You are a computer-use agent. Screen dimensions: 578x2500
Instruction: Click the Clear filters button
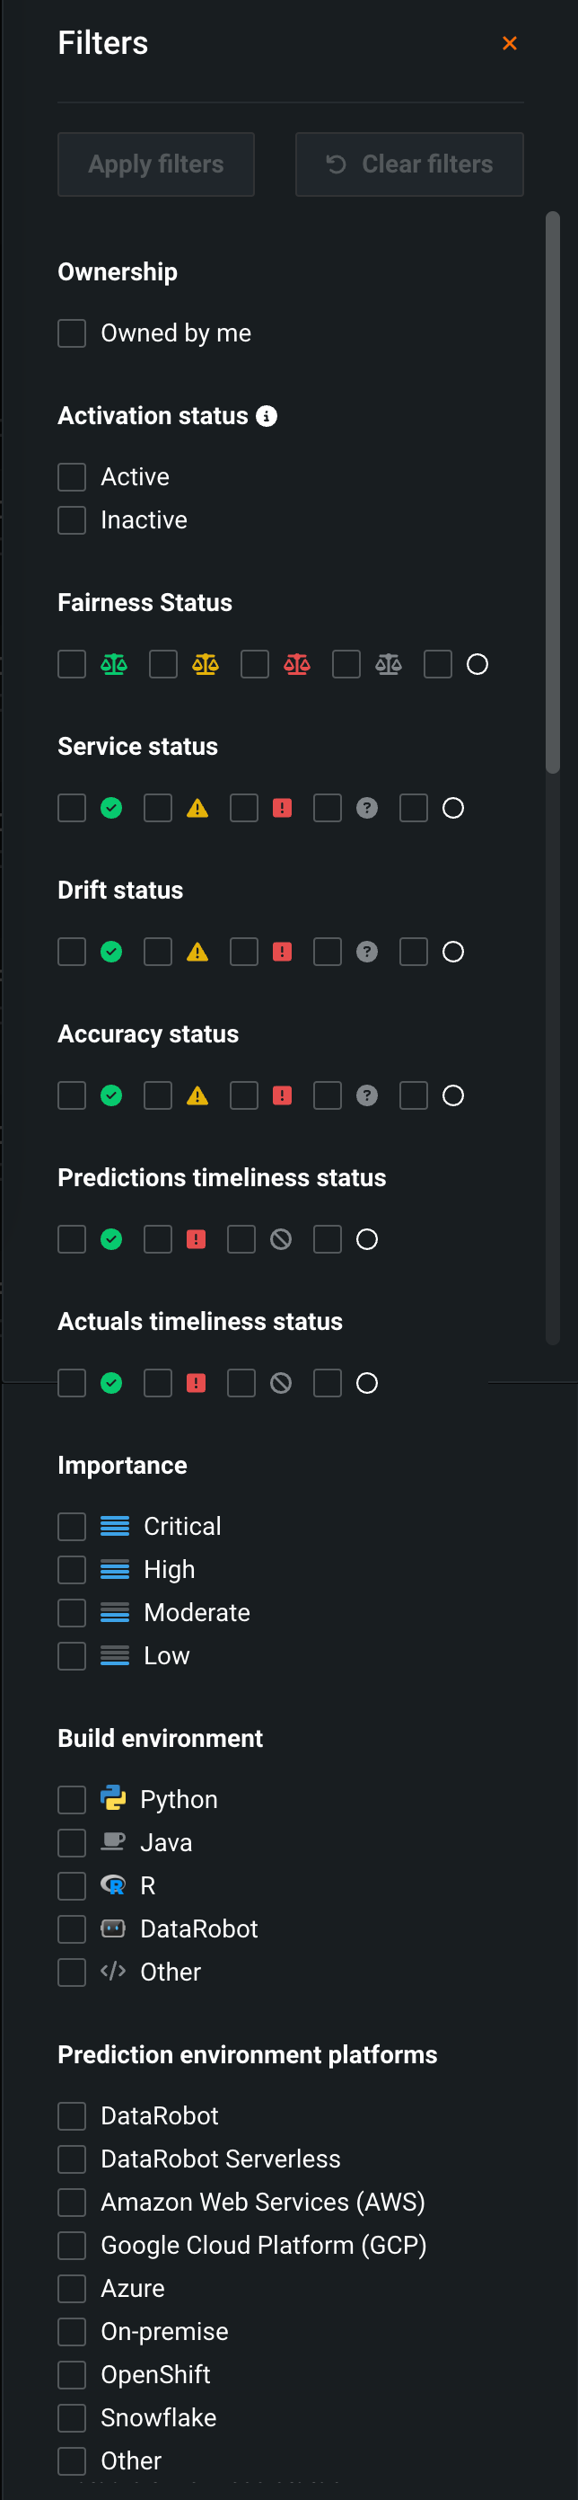coord(409,164)
